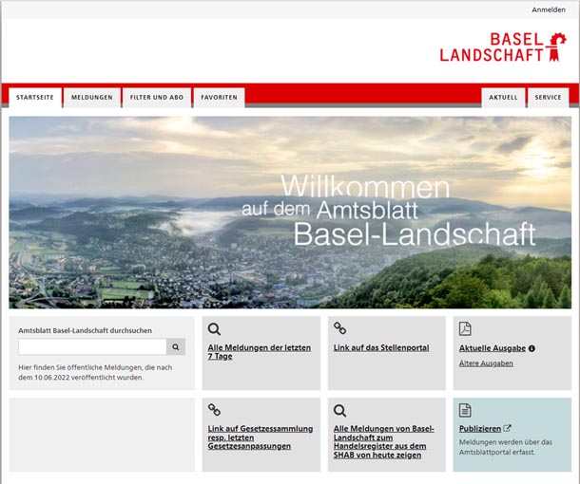This screenshot has width=580, height=484.
Task: Click the chain icon in the Stellenportal tile
Action: 339,329
